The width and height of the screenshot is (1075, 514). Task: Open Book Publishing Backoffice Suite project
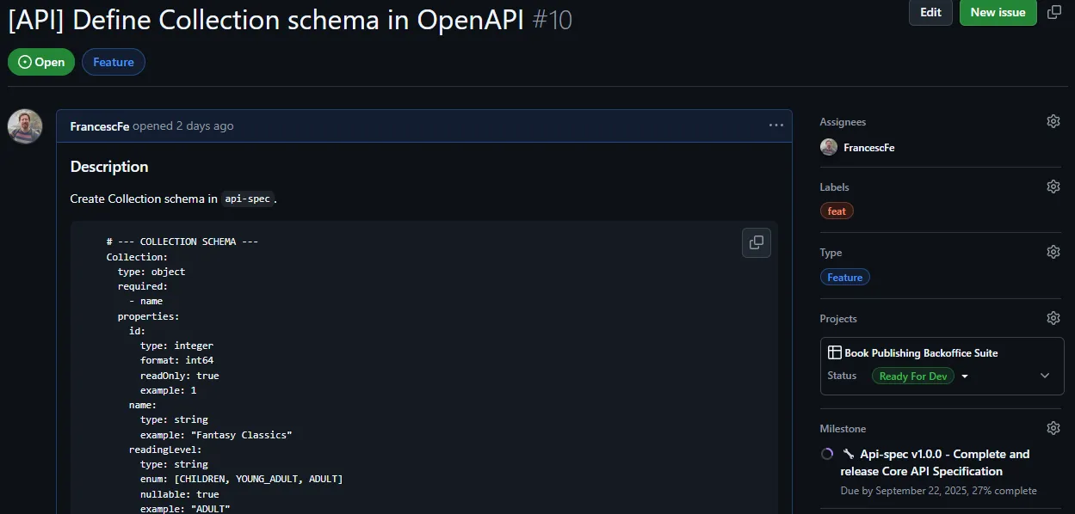click(x=921, y=352)
